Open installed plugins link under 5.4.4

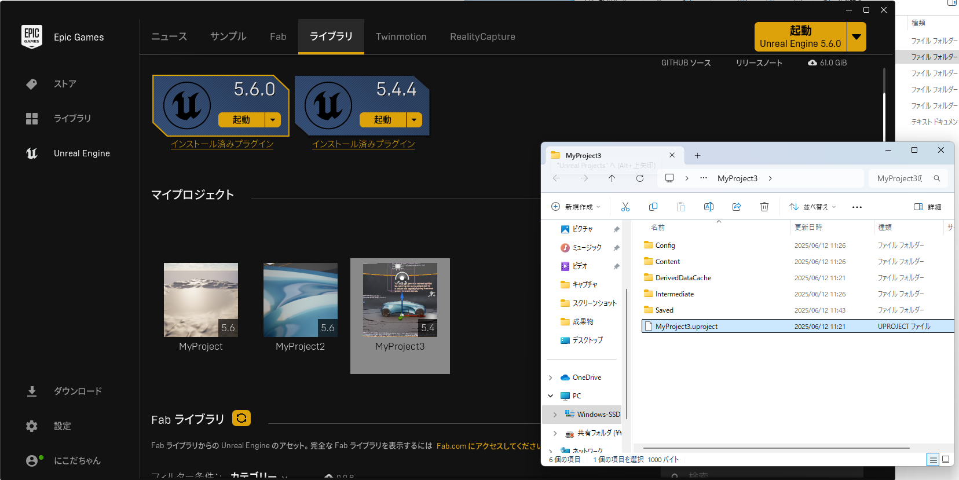[363, 144]
